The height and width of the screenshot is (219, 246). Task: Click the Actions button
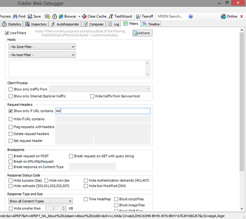coord(143,33)
